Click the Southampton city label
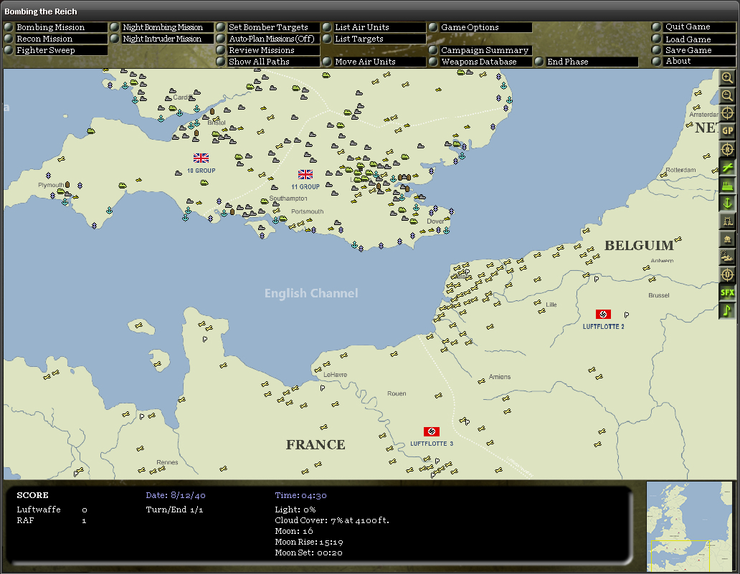740x574 pixels. (288, 198)
